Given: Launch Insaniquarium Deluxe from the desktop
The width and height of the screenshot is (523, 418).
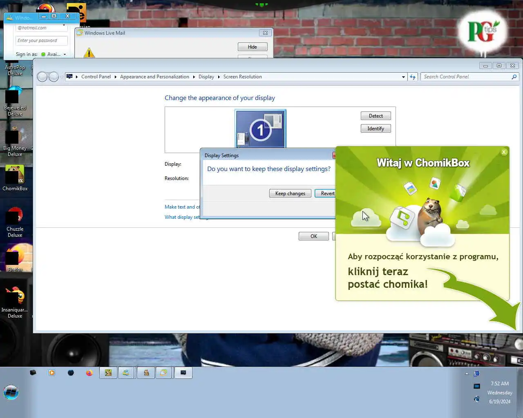Looking at the screenshot, I should 15,302.
